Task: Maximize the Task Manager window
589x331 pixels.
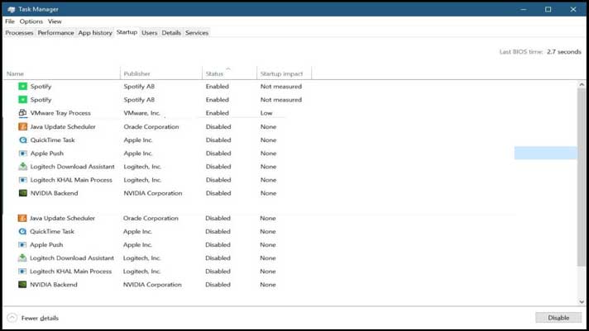Action: coord(548,9)
